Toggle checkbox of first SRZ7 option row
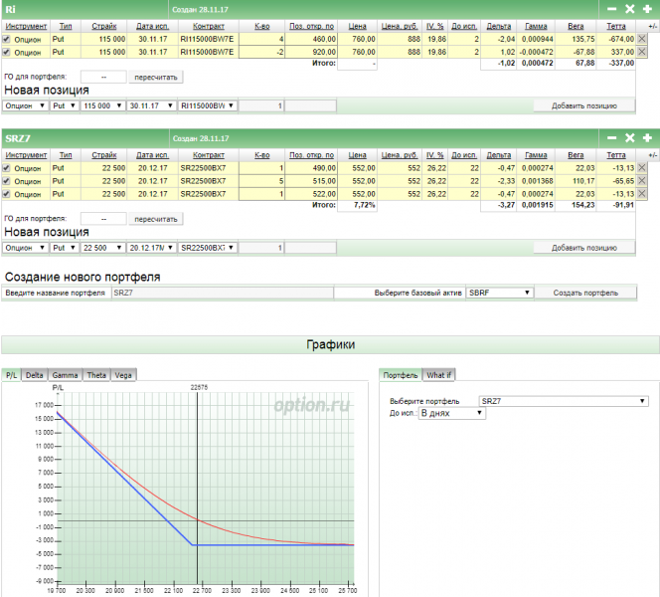Screen dimensions: 660x597 pos(7,168)
